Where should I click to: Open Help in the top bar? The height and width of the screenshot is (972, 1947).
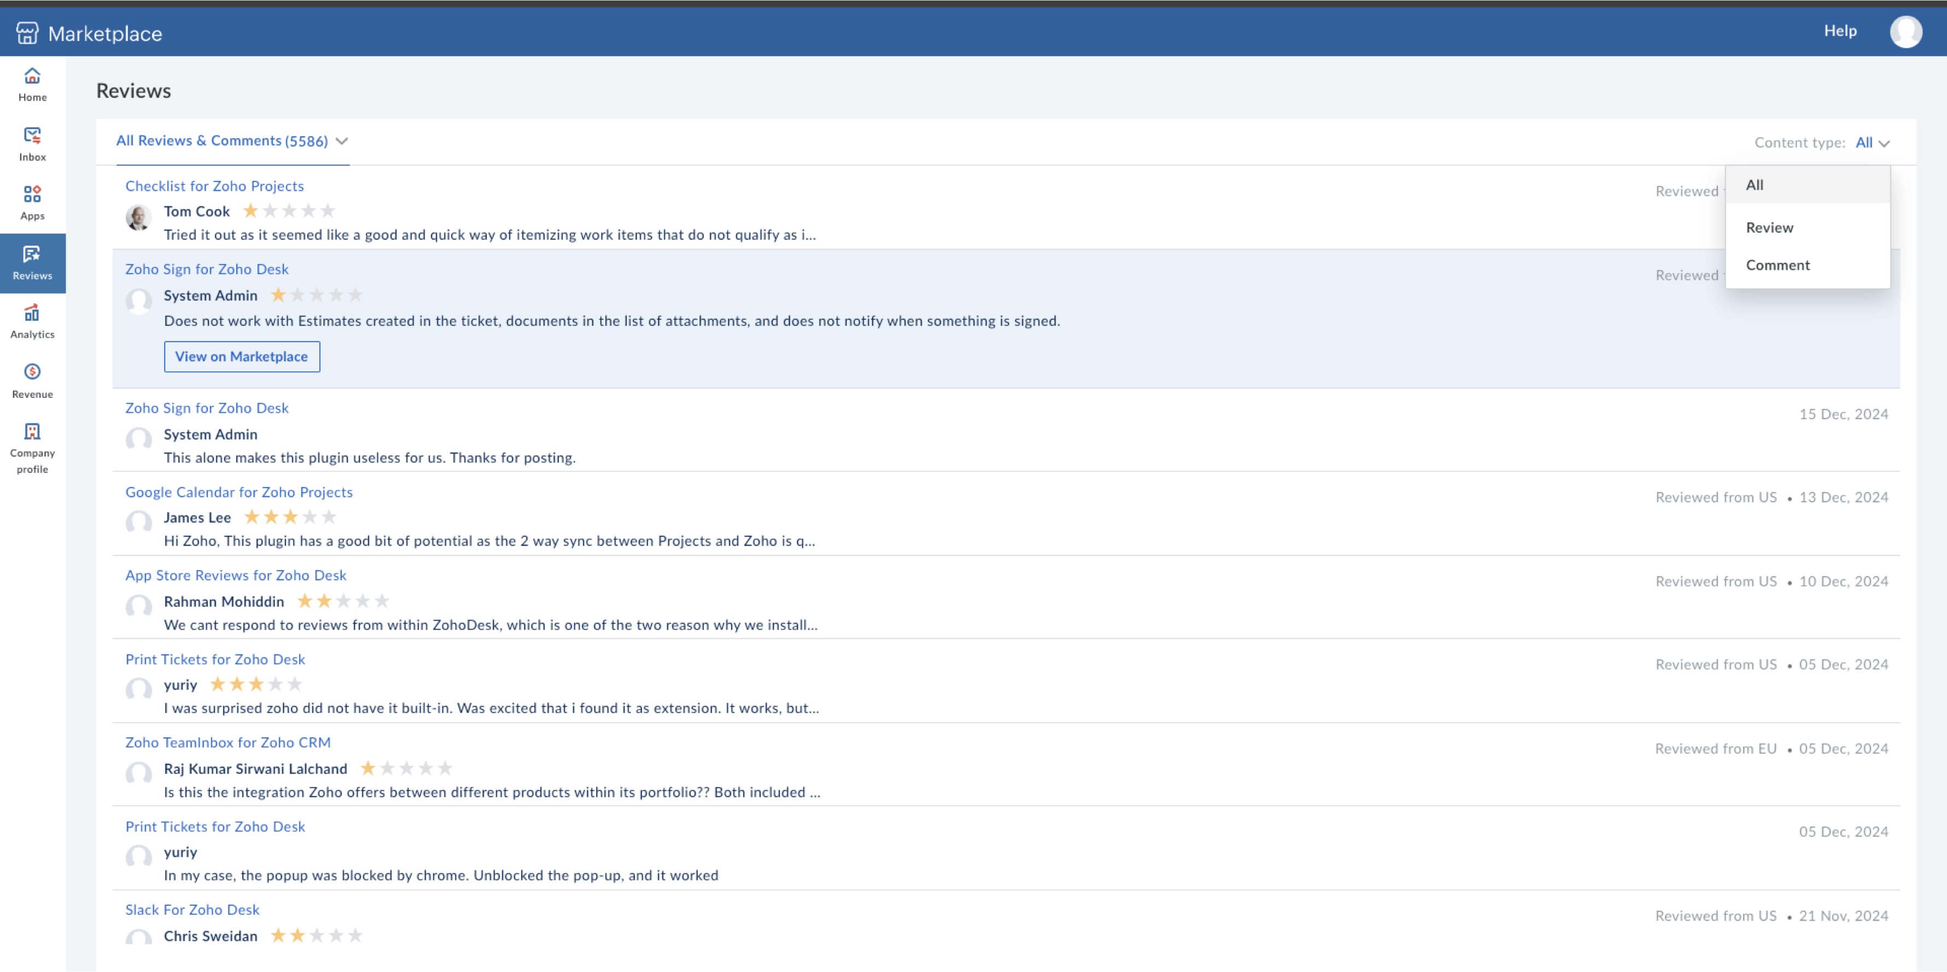(1840, 31)
